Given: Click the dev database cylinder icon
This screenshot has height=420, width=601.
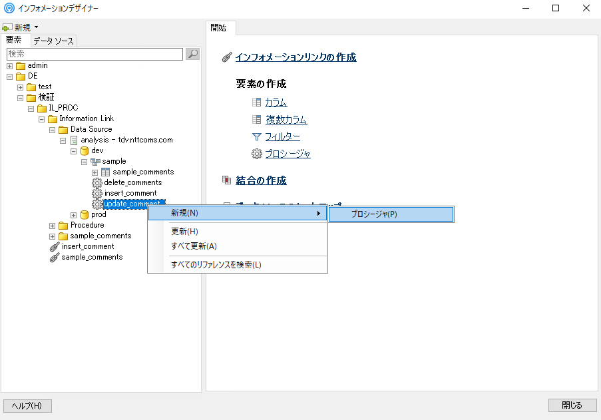Looking at the screenshot, I should tap(85, 151).
